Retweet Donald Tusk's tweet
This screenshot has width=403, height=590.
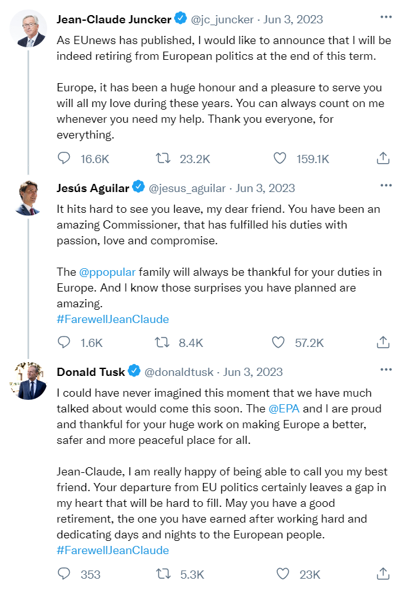[x=163, y=574]
